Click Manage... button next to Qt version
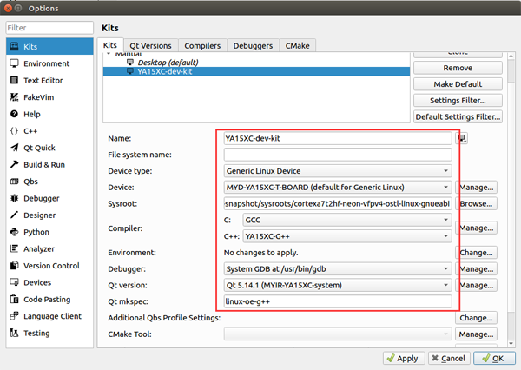The width and height of the screenshot is (521, 370). (476, 285)
